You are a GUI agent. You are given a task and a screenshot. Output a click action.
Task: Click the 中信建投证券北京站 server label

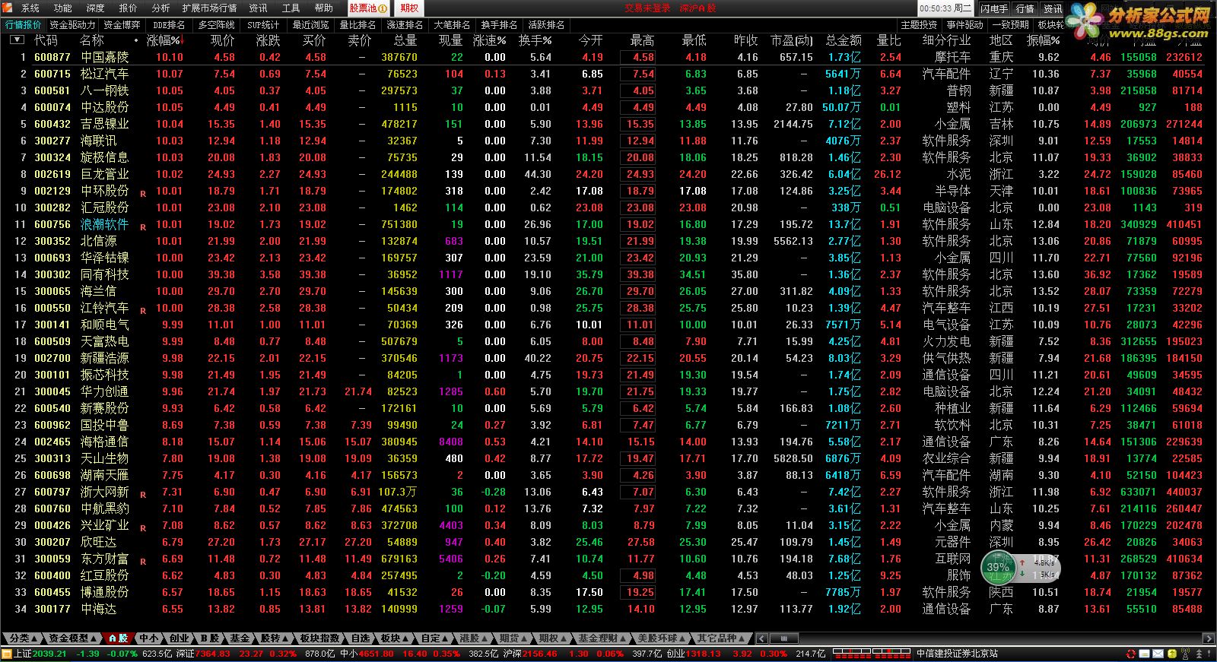pos(958,654)
